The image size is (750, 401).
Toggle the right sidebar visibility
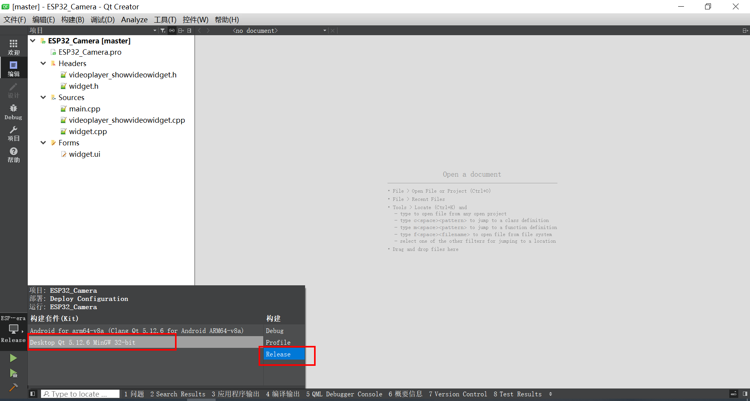point(745,394)
